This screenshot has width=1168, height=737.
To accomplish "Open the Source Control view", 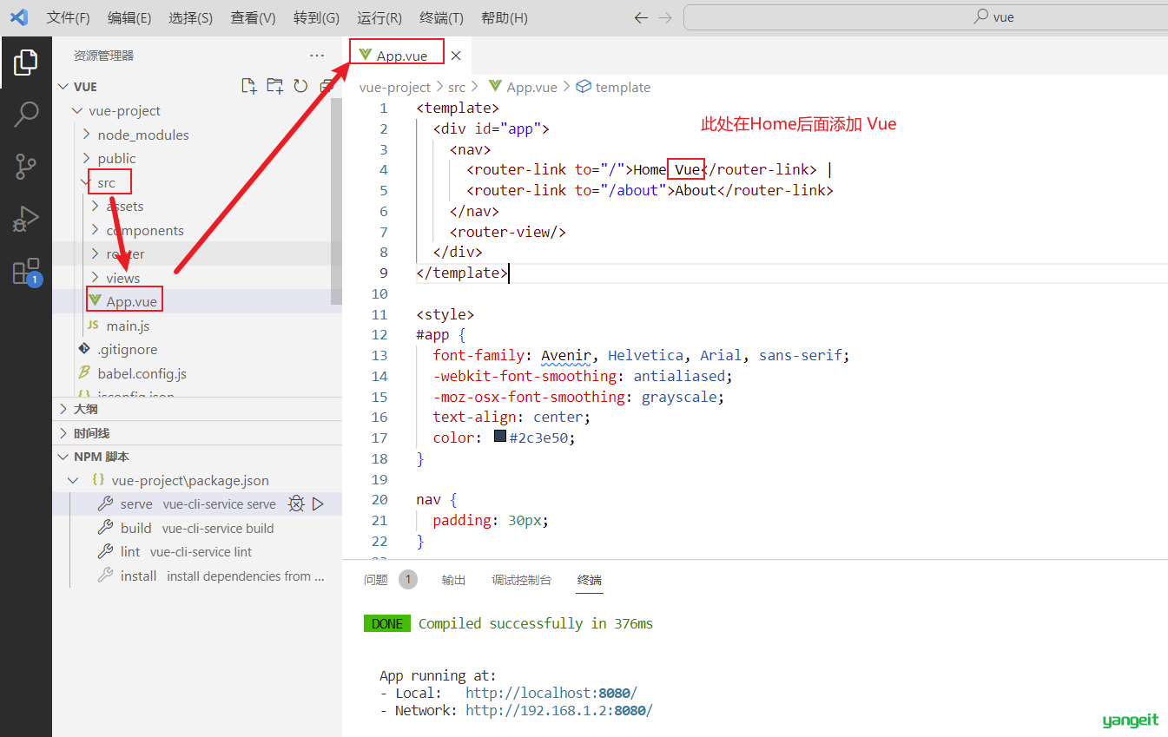I will point(26,166).
